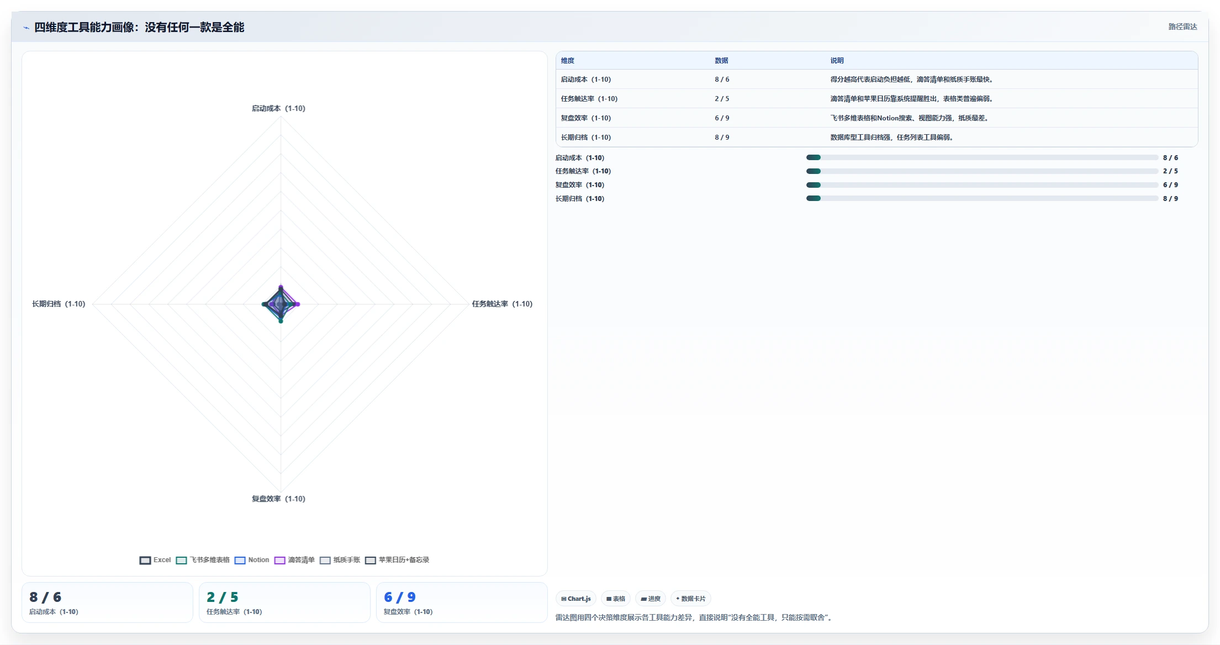
Task: Click the radar axis label 长期归档 (1-10)
Action: coord(59,304)
